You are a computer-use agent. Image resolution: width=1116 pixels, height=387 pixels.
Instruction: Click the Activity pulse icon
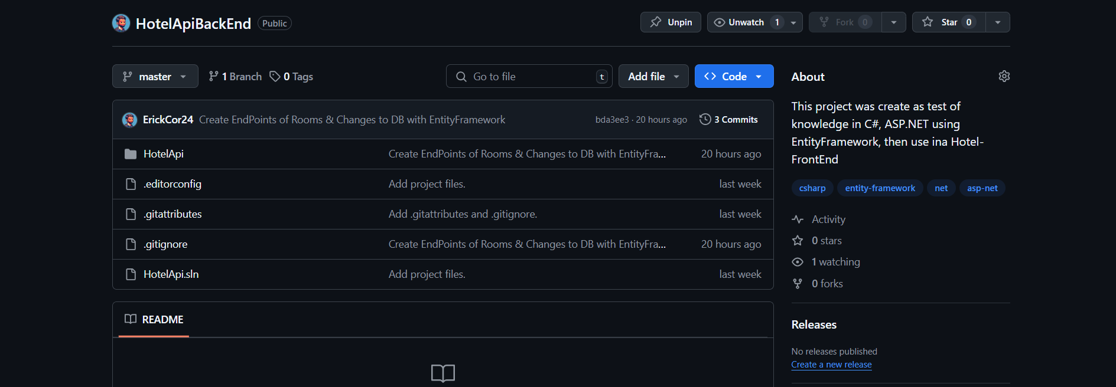798,219
